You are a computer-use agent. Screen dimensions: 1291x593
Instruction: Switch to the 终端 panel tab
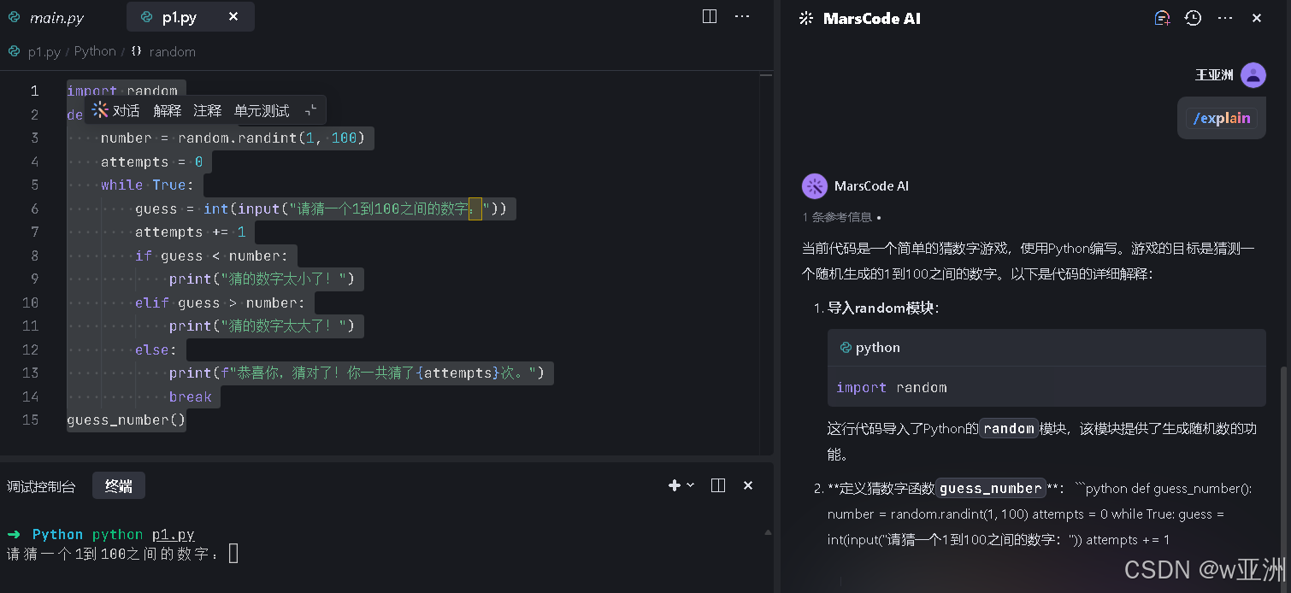[119, 486]
